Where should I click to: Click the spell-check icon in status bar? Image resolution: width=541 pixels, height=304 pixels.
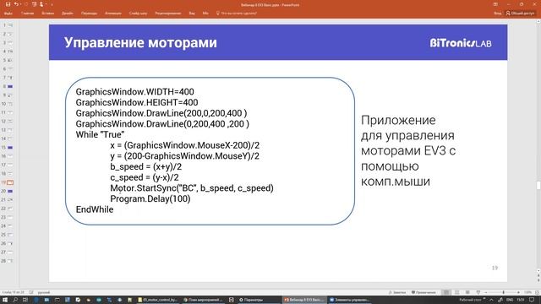pos(31,292)
